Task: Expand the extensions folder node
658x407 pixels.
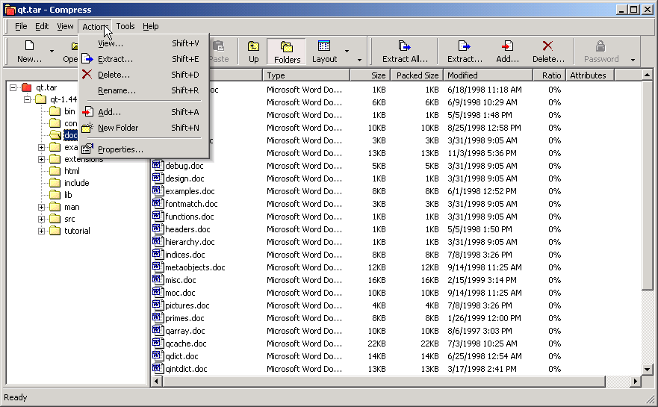Action: point(41,160)
